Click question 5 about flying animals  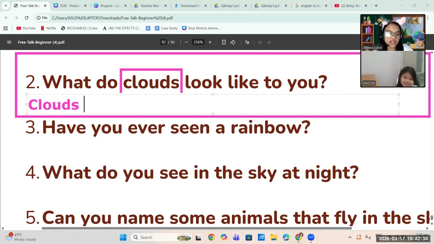pos(228,218)
